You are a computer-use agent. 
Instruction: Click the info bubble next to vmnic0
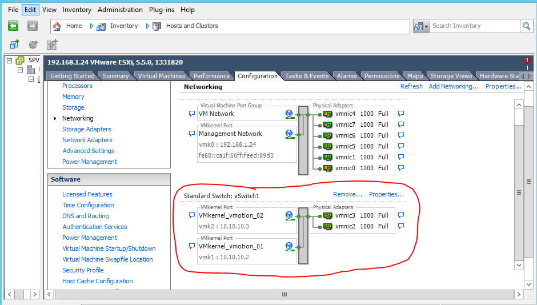click(x=401, y=168)
